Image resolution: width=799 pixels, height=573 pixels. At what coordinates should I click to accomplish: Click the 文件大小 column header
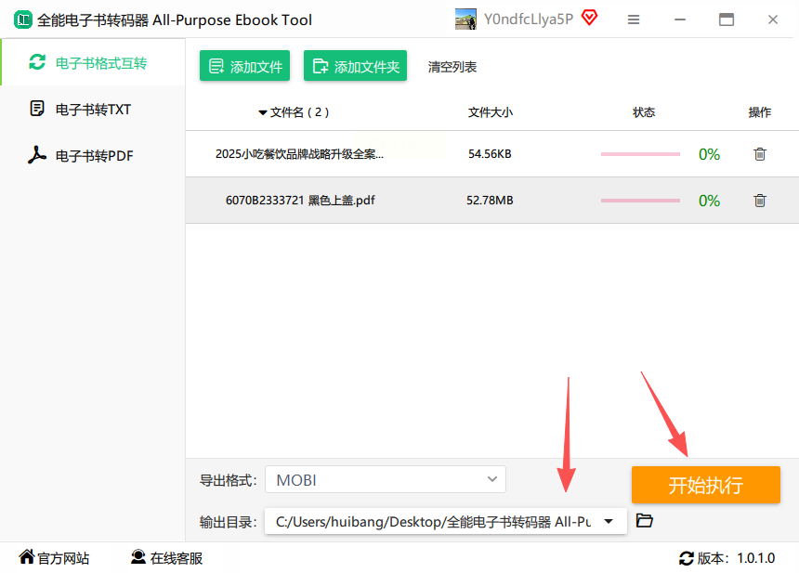tap(491, 112)
